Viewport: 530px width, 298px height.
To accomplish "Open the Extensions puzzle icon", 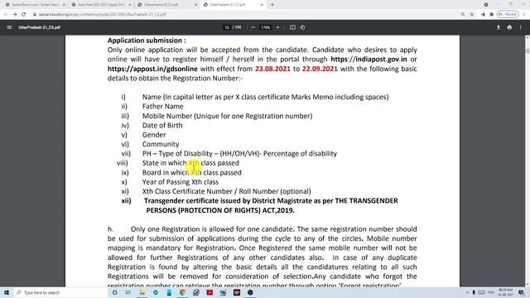I will [491, 15].
